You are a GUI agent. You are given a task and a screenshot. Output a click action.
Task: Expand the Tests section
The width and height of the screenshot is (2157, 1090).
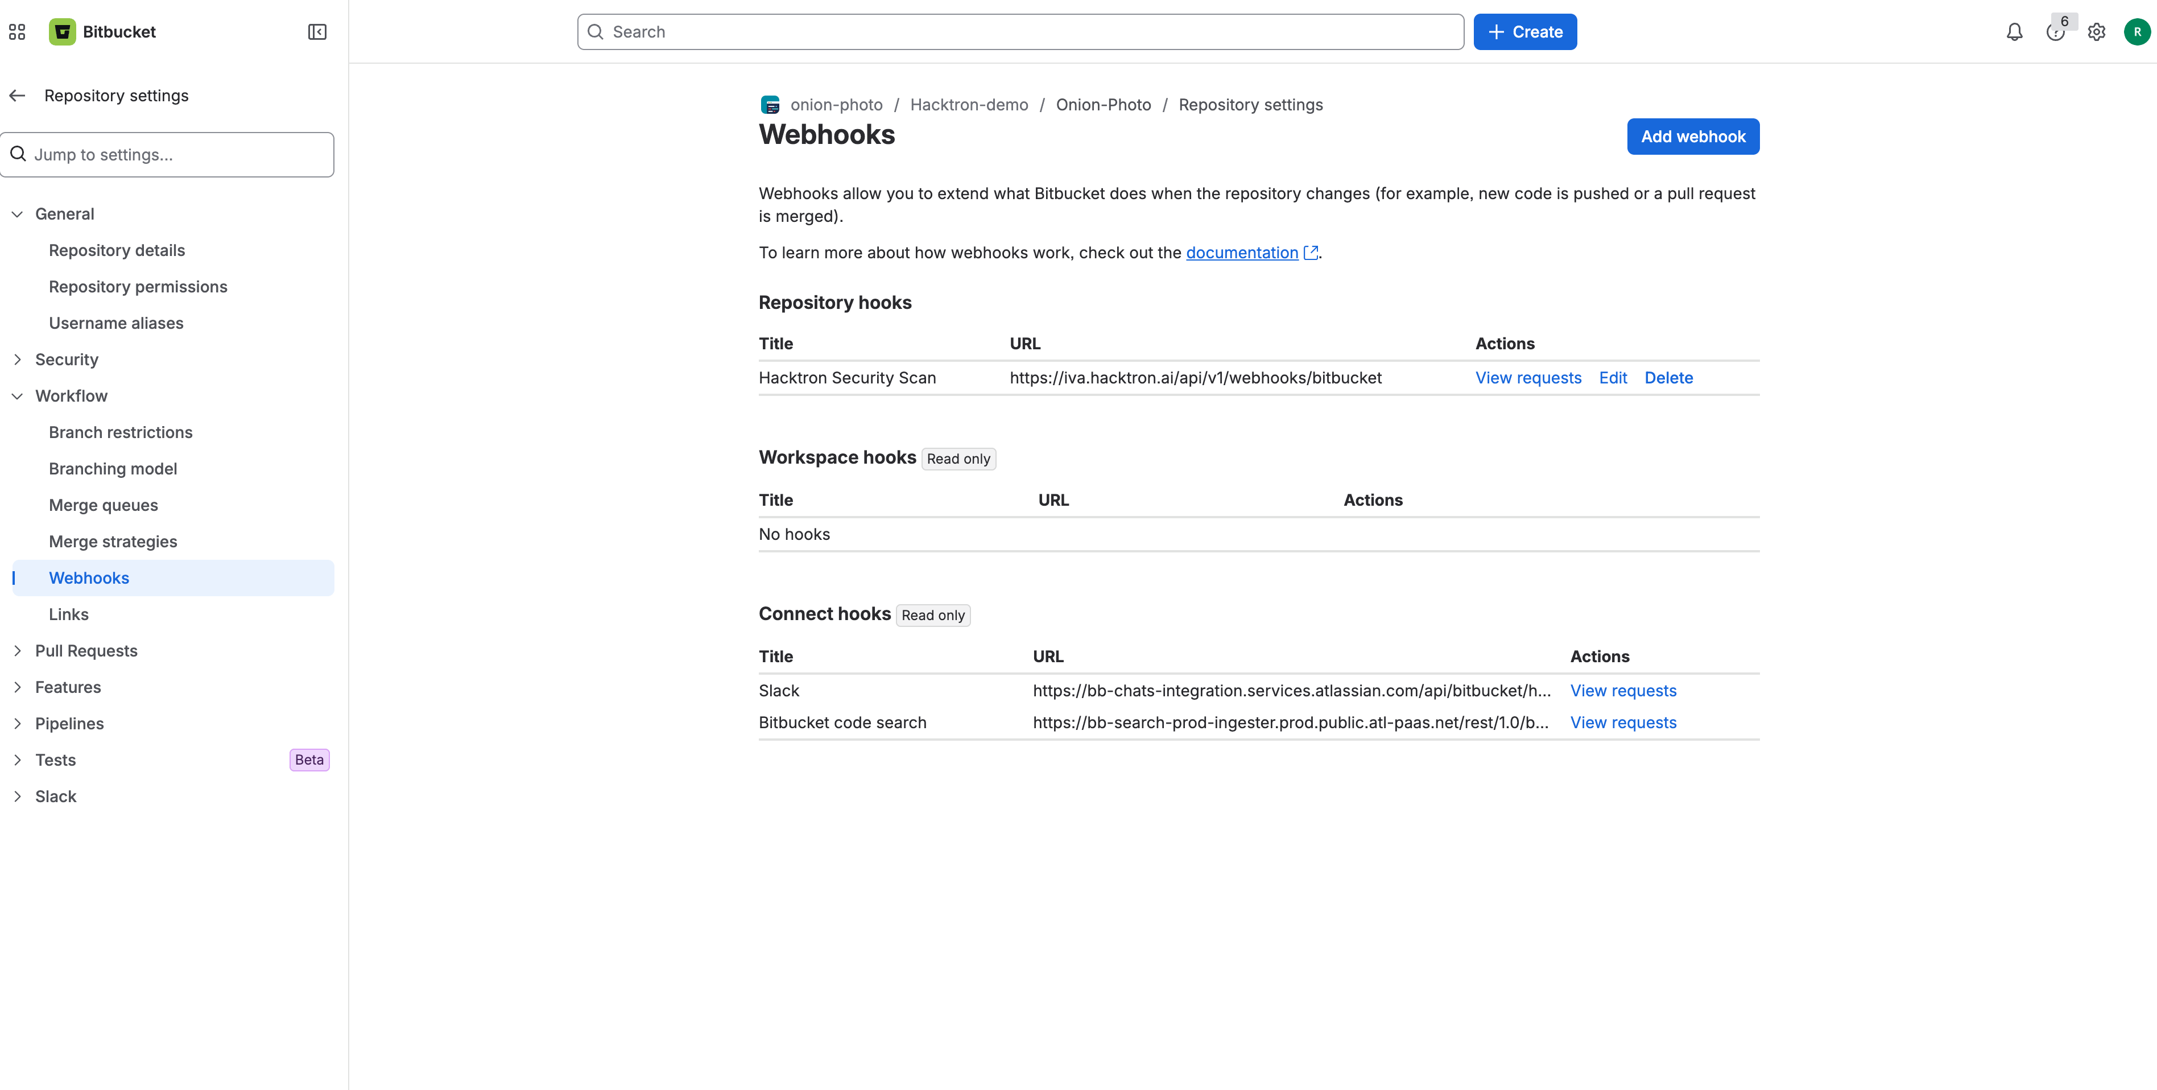pos(55,760)
